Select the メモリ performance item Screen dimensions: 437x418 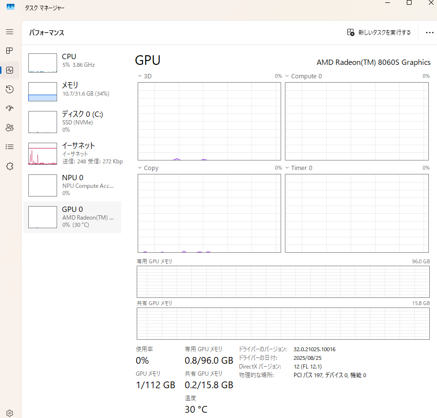[x=72, y=92]
